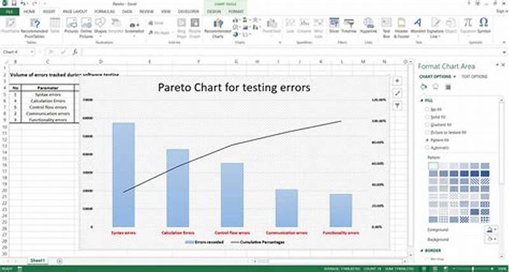Viewport: 509px width, 272px height.
Task: Open the Name Box dropdown
Action: [x=32, y=52]
